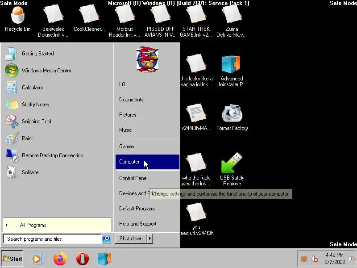
Task: Click the search magnifier button
Action: point(106,239)
